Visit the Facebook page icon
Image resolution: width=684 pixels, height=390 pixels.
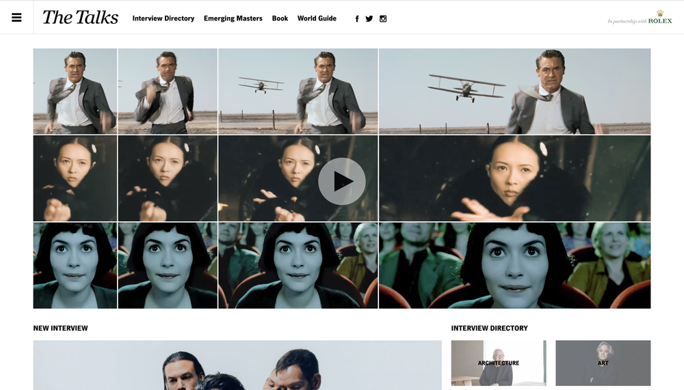tap(357, 18)
